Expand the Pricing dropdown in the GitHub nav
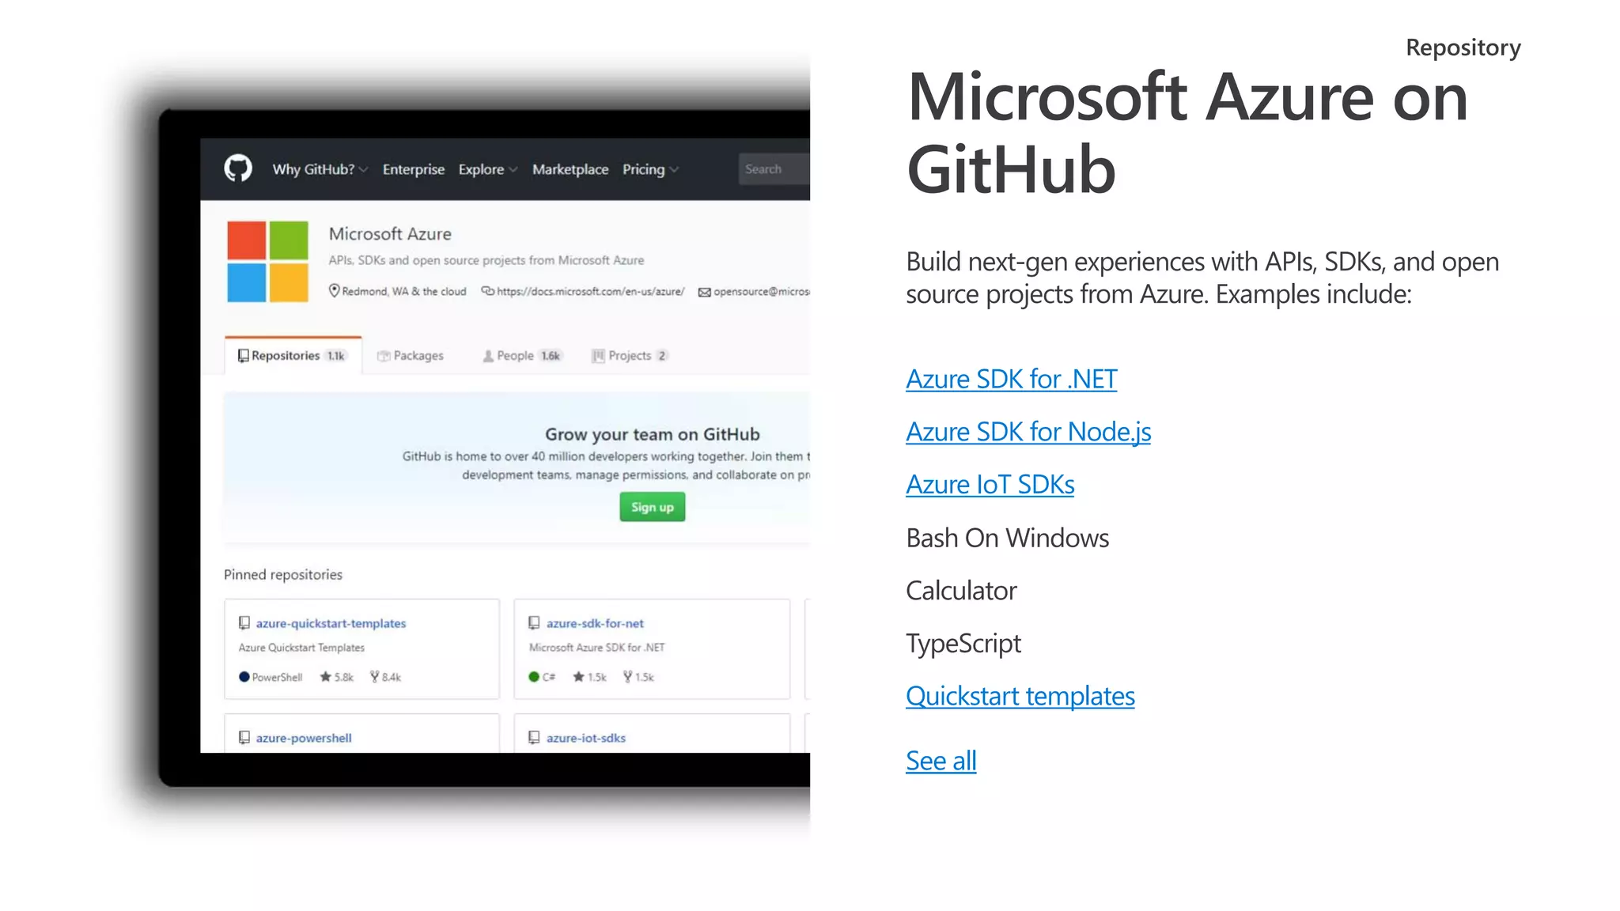 tap(651, 169)
